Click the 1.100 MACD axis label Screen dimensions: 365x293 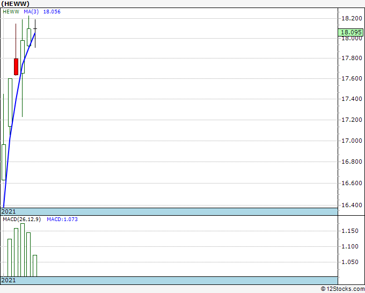[x=349, y=246]
